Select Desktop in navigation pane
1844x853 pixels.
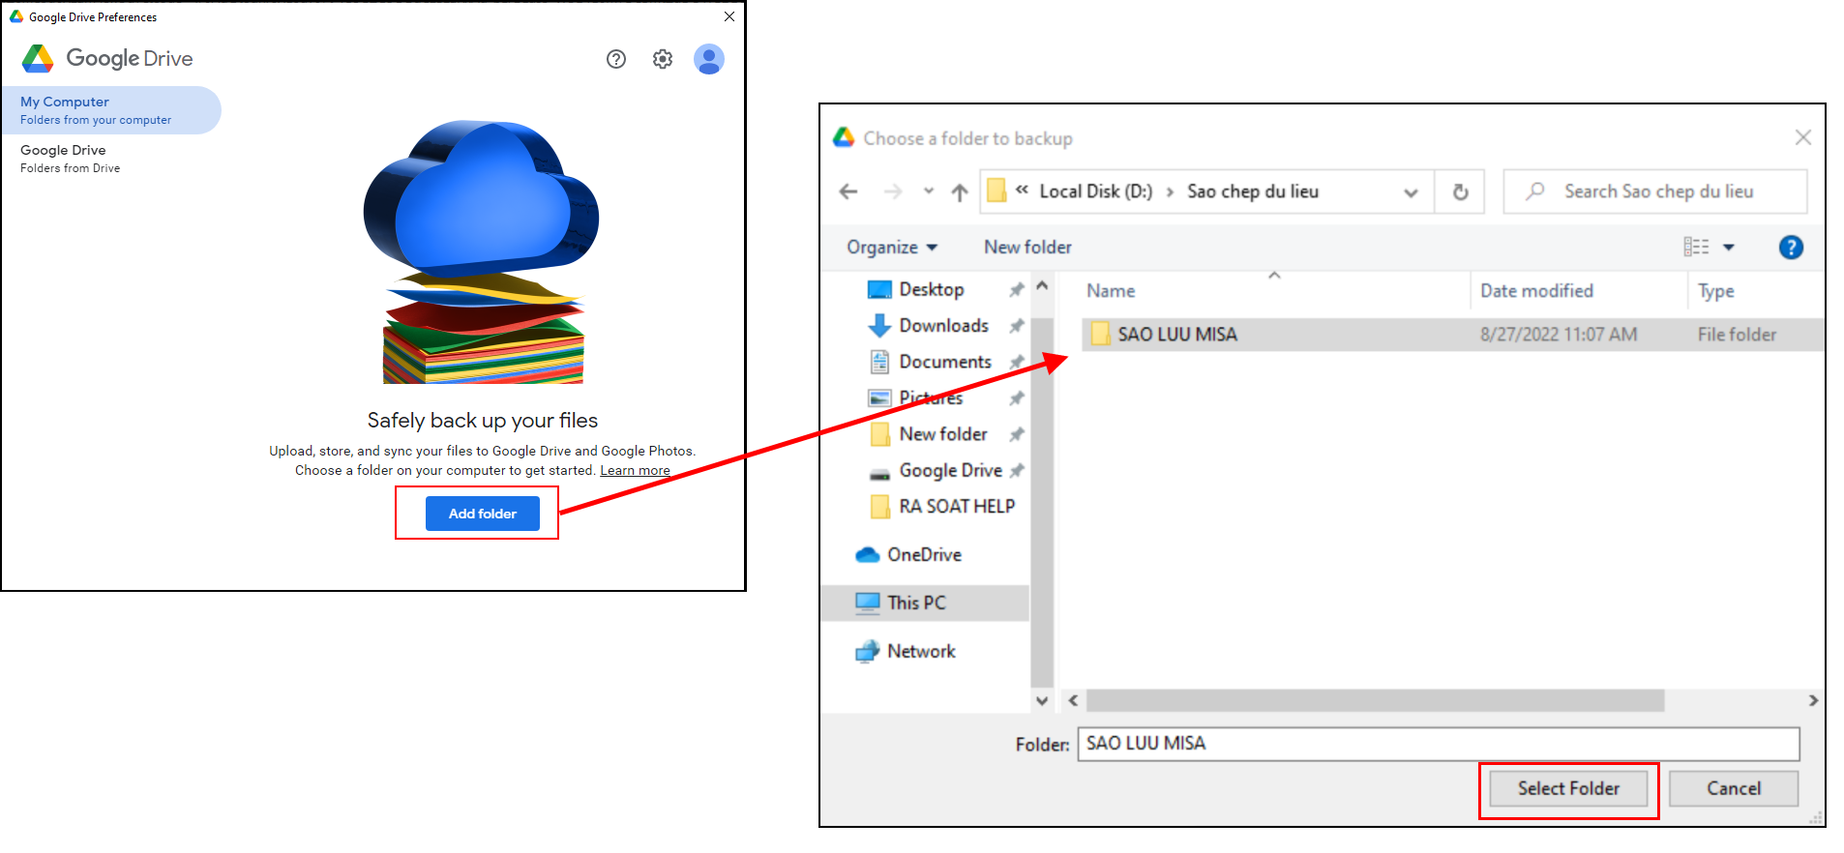click(x=932, y=289)
